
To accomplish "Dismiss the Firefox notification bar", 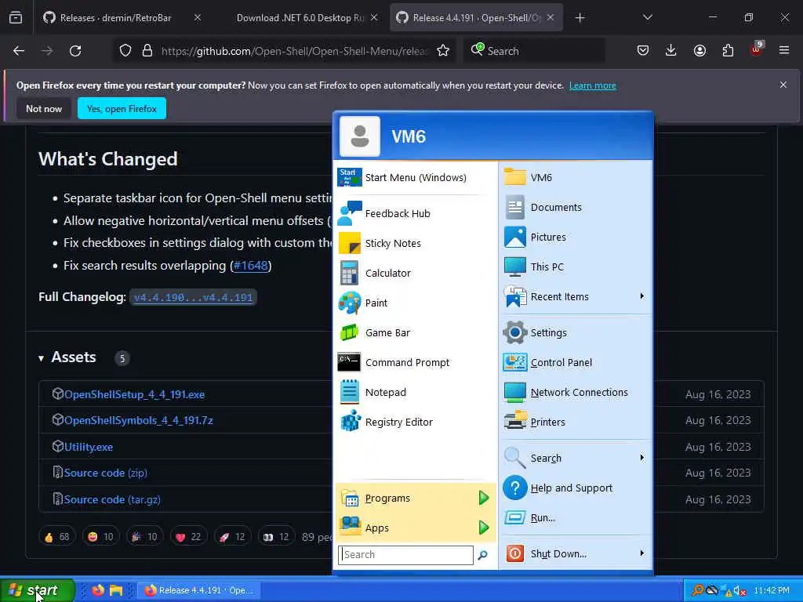I will point(783,85).
